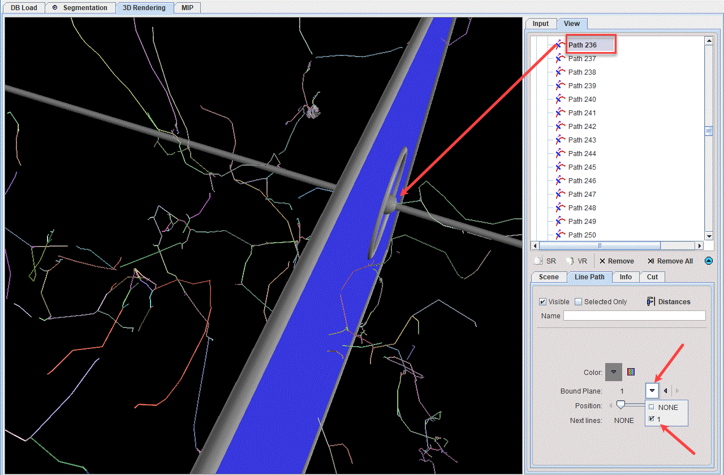Click the Path 246 line icon

tap(561, 180)
